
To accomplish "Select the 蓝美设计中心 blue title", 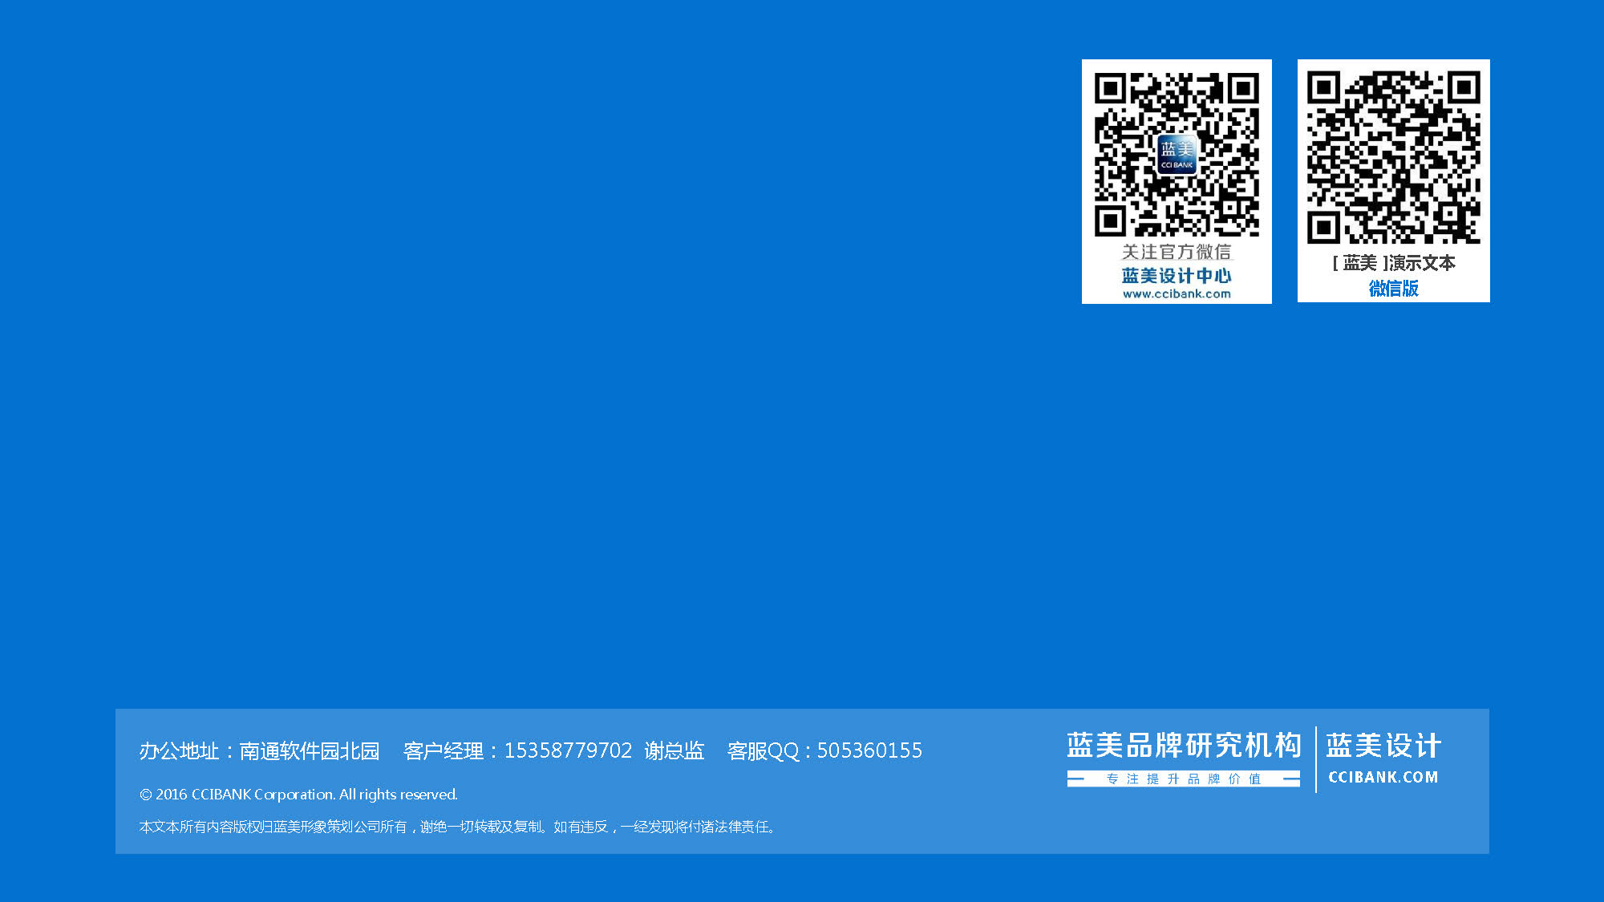I will (1177, 276).
